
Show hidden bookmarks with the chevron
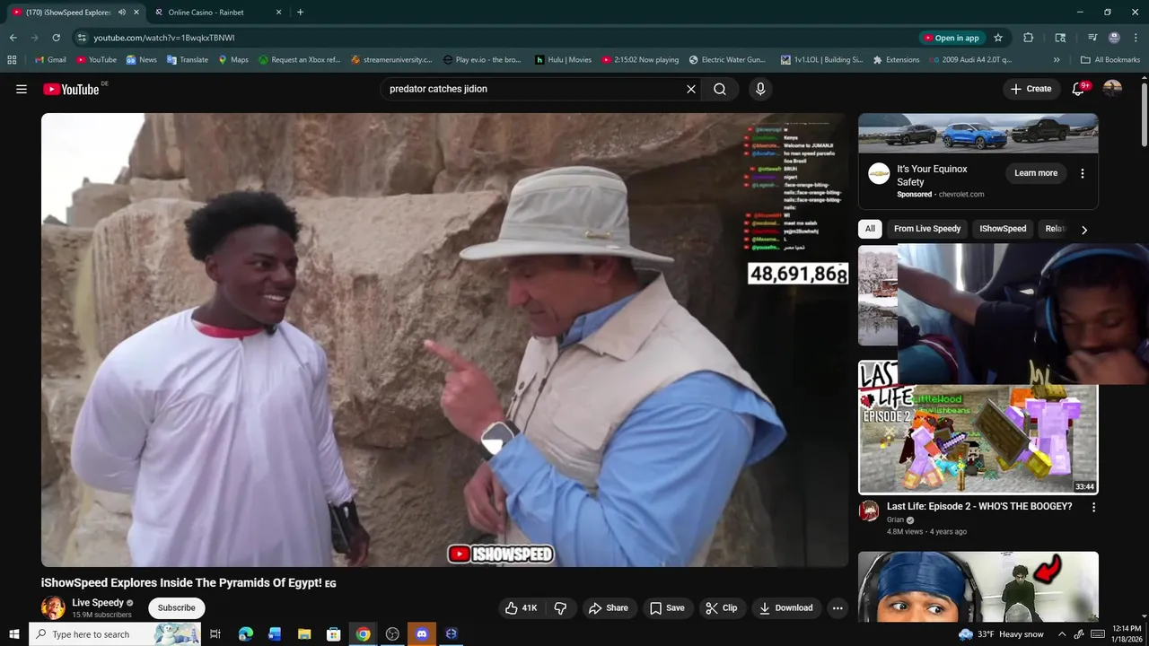(x=1057, y=60)
